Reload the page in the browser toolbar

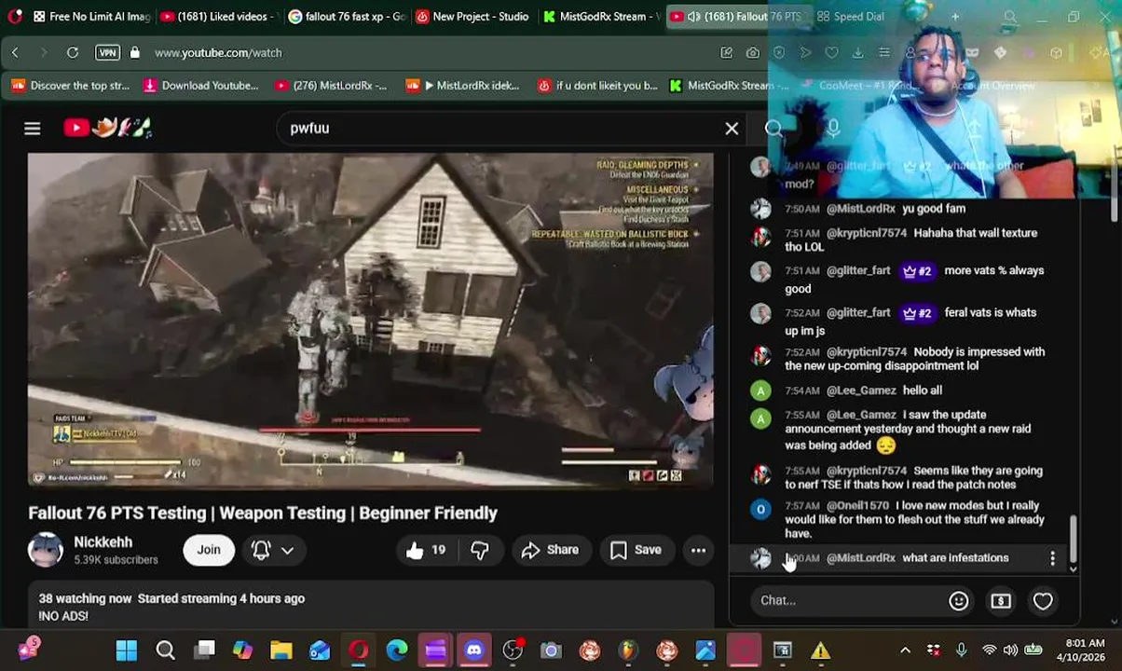tap(73, 53)
